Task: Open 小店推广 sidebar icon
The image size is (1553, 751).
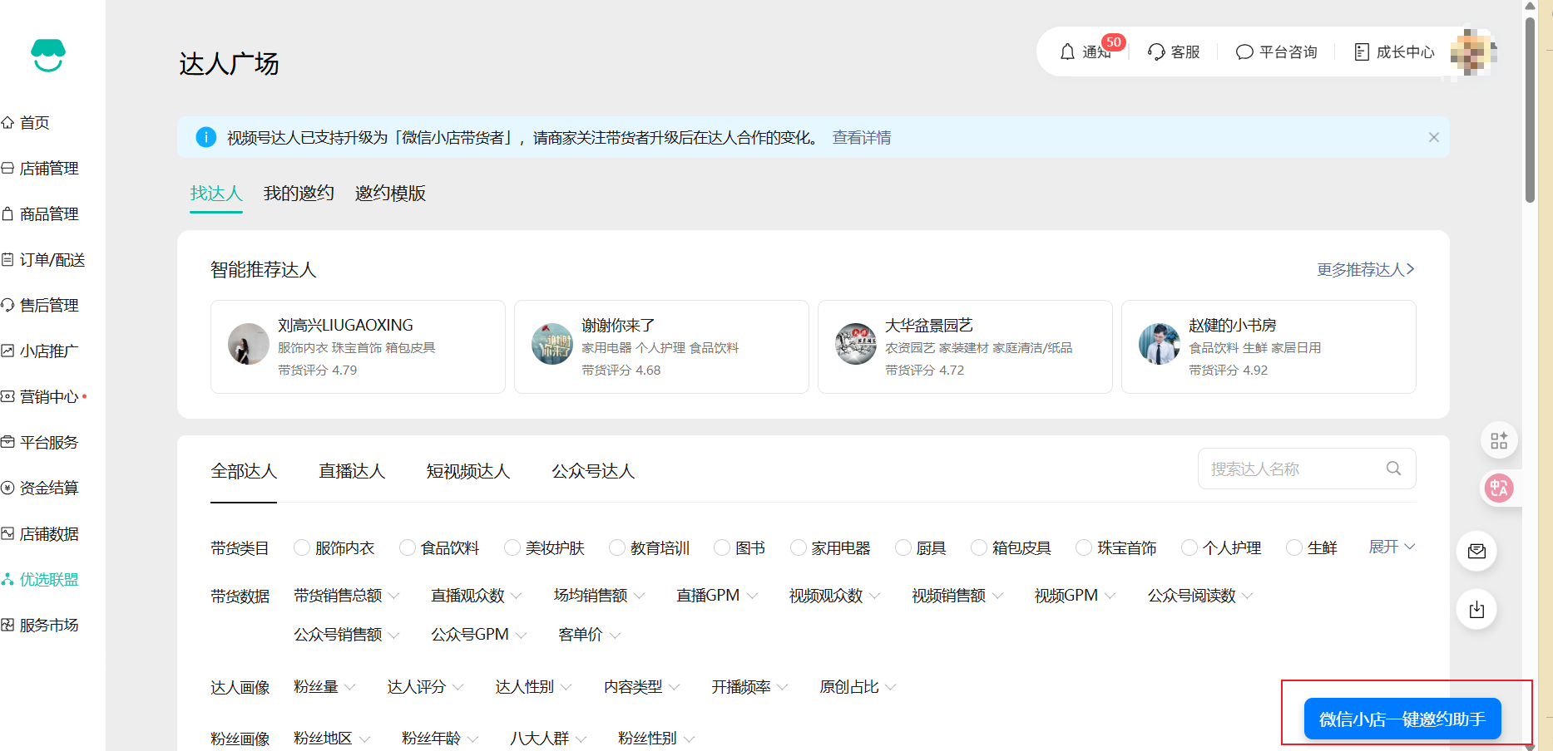Action: [7, 351]
